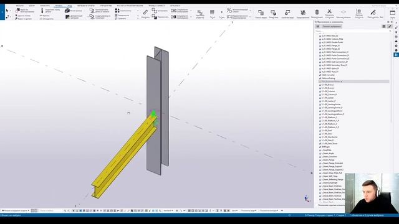Open the УПРАВЛЕНИЕ ribbon tab
The image size is (399, 224).
[105, 6]
